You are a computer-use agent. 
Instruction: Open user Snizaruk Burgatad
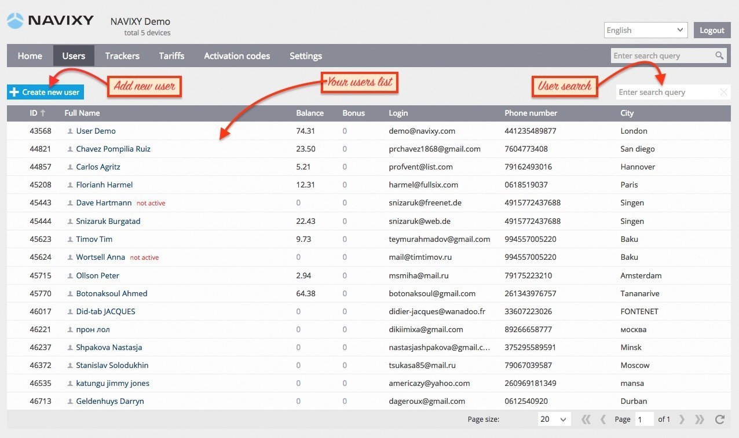pos(108,221)
